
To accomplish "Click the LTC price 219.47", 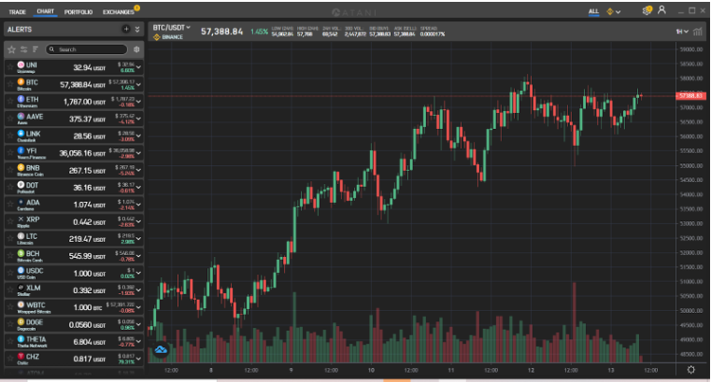I will pyautogui.click(x=80, y=239).
